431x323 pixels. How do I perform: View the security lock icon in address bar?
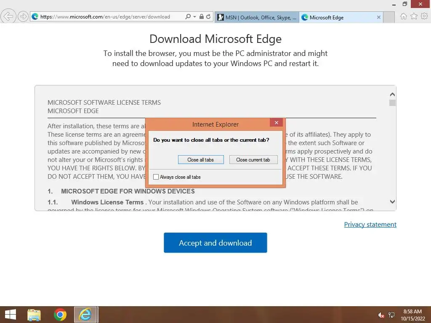click(x=202, y=16)
